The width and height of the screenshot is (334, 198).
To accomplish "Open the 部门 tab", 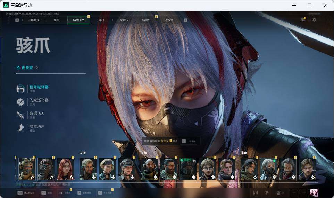I will pos(101,20).
